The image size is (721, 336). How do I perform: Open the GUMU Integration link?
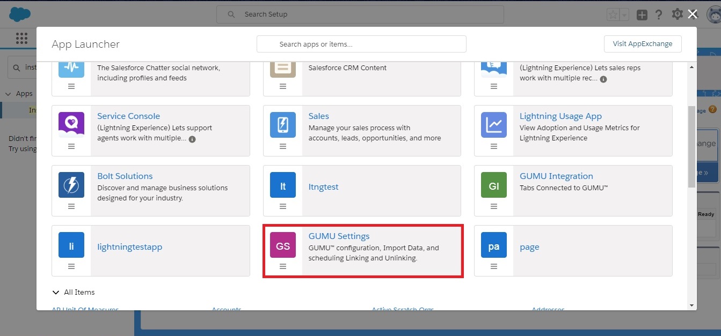coord(556,176)
